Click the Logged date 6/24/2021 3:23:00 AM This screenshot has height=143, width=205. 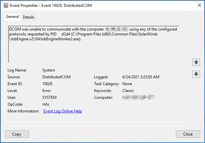click(141, 77)
